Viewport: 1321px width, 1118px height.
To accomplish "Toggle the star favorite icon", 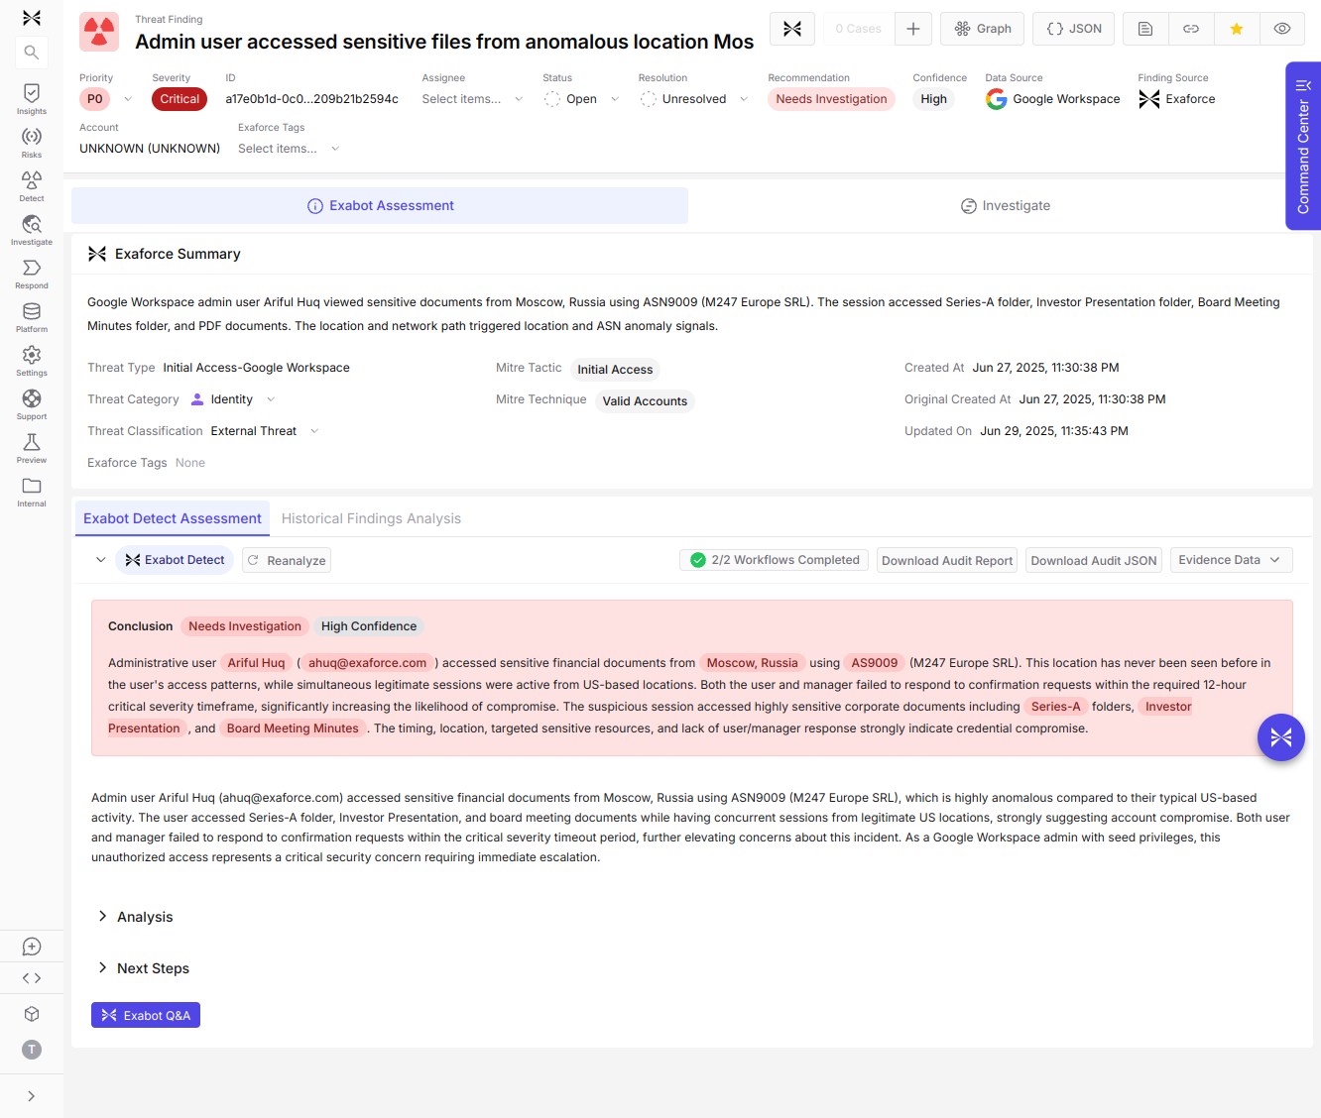I will coord(1237,29).
